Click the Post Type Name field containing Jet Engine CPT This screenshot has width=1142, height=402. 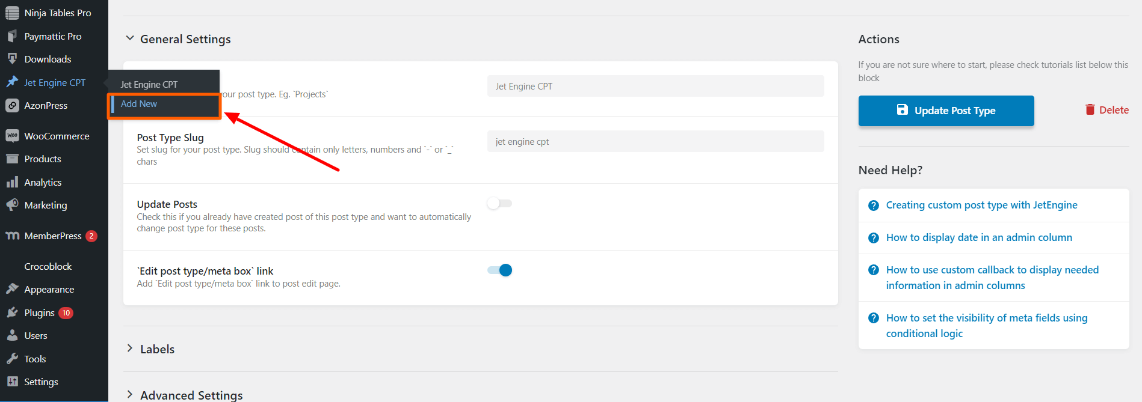(655, 86)
